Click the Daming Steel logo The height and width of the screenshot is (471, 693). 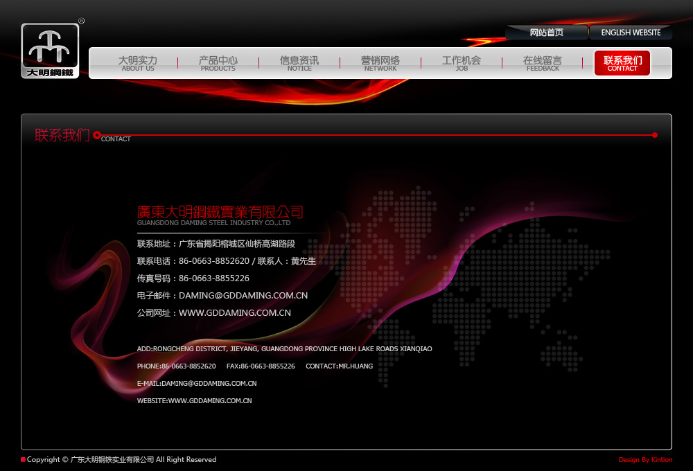click(50, 51)
